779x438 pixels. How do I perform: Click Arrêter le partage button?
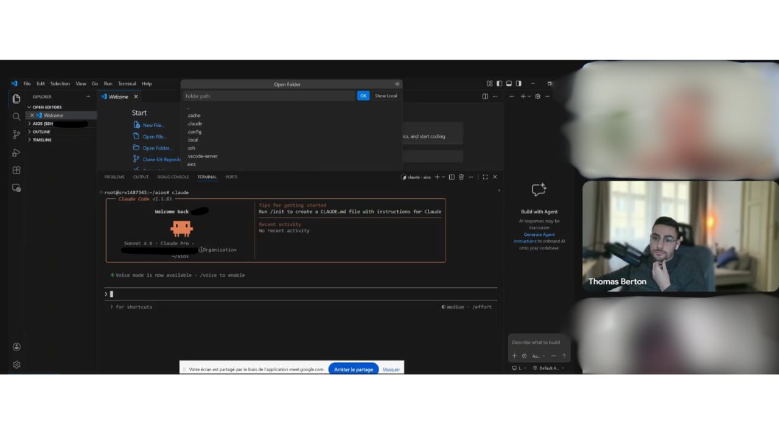[x=354, y=369]
